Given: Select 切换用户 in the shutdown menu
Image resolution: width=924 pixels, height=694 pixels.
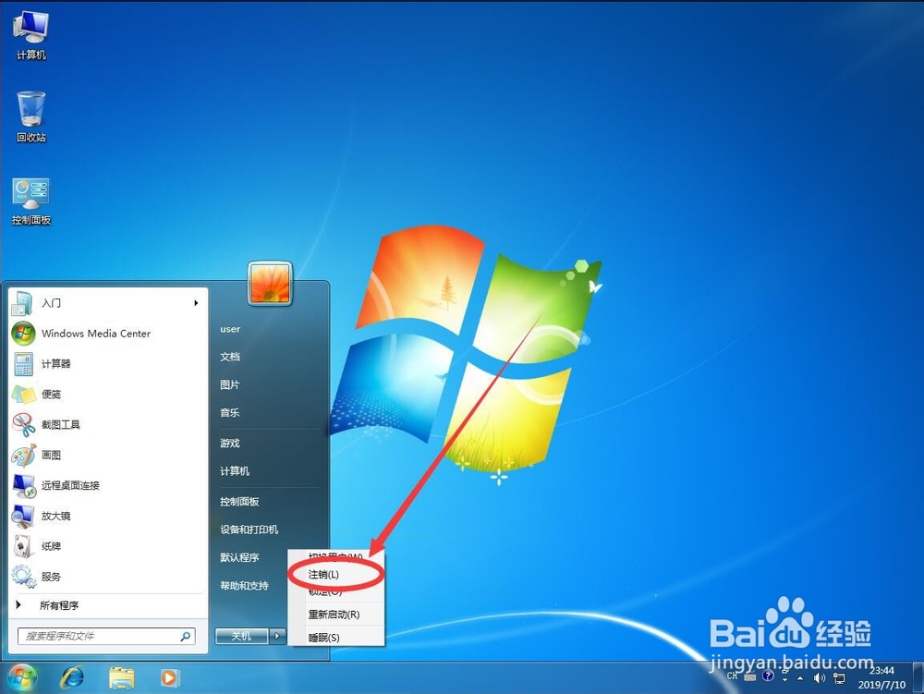Looking at the screenshot, I should click(336, 556).
